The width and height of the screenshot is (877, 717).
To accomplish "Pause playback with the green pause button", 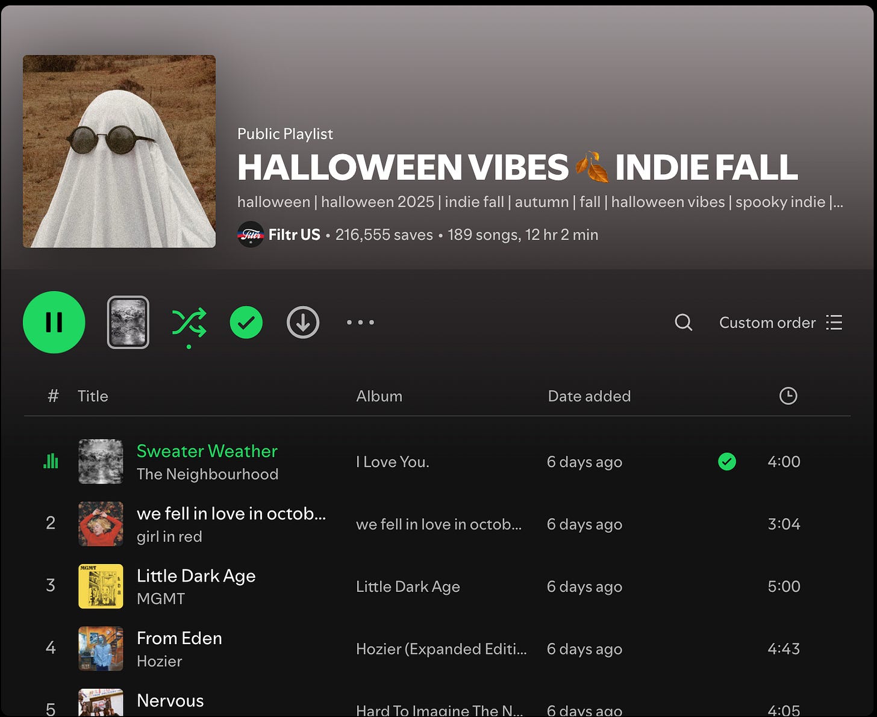I will pyautogui.click(x=54, y=322).
